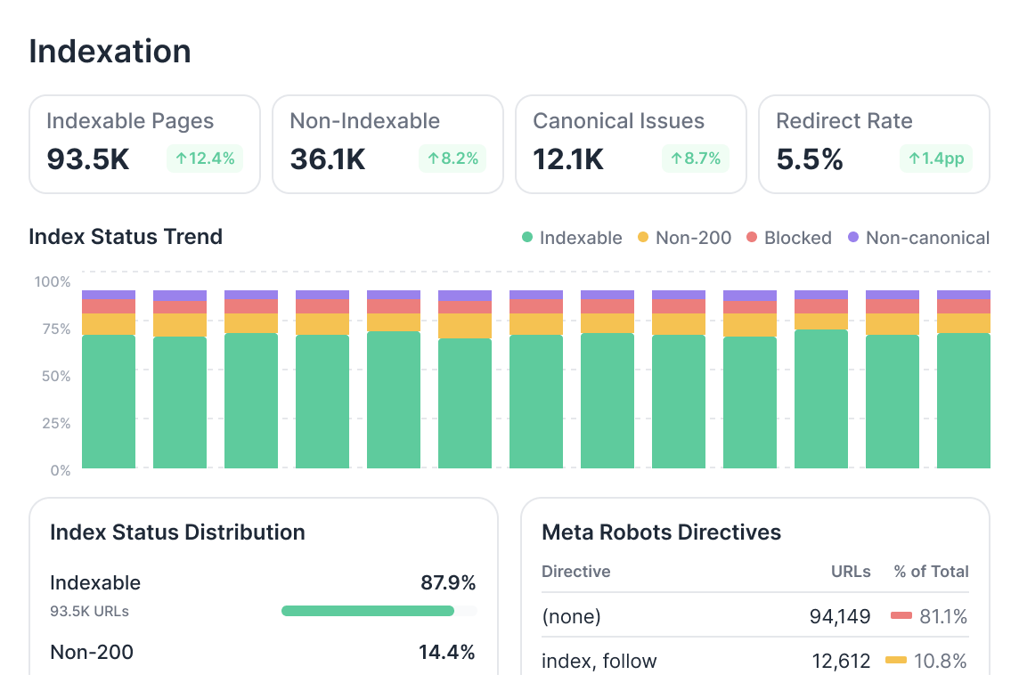Click the red 81.1% indicator bar
The width and height of the screenshot is (1019, 691).
coord(901,615)
